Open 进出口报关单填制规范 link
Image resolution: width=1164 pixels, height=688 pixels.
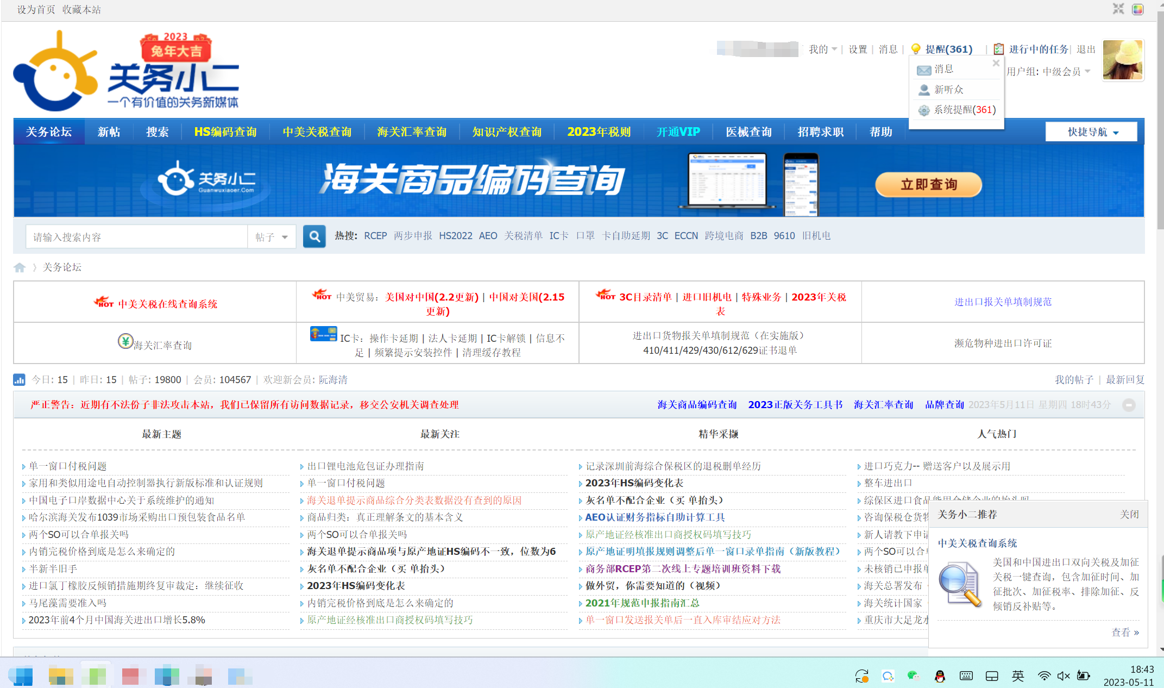pos(1003,302)
